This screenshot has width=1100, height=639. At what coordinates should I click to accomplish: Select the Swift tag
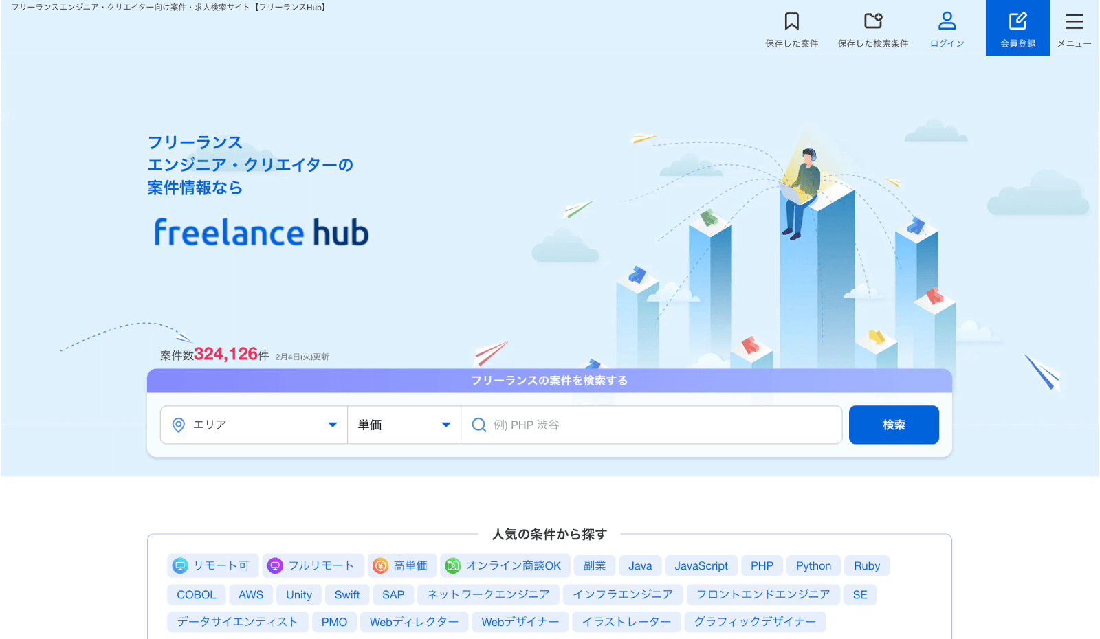[x=347, y=594]
